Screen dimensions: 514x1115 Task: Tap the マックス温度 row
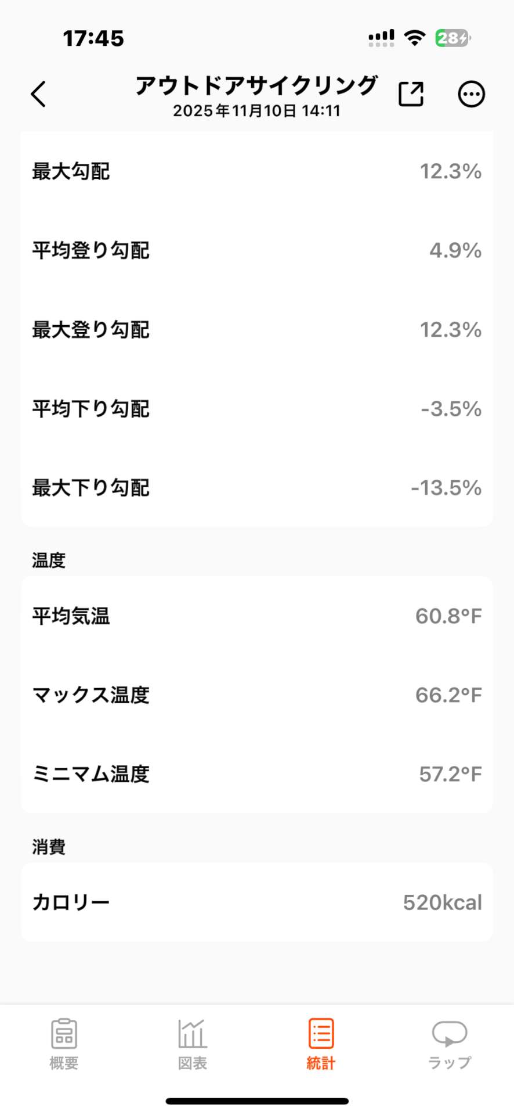coord(256,695)
